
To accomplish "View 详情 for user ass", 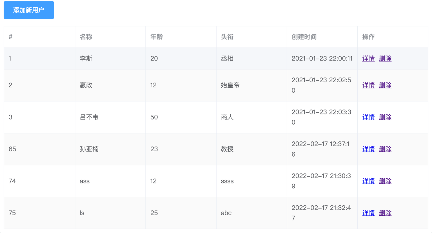I will click(368, 181).
